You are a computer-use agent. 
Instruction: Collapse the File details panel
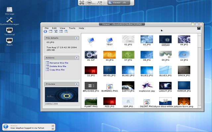click(77, 38)
